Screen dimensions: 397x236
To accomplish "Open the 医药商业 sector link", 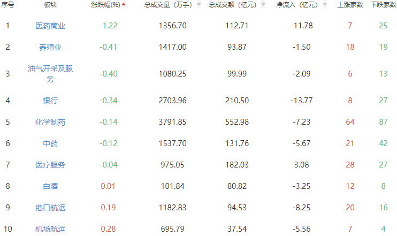I will (x=50, y=26).
